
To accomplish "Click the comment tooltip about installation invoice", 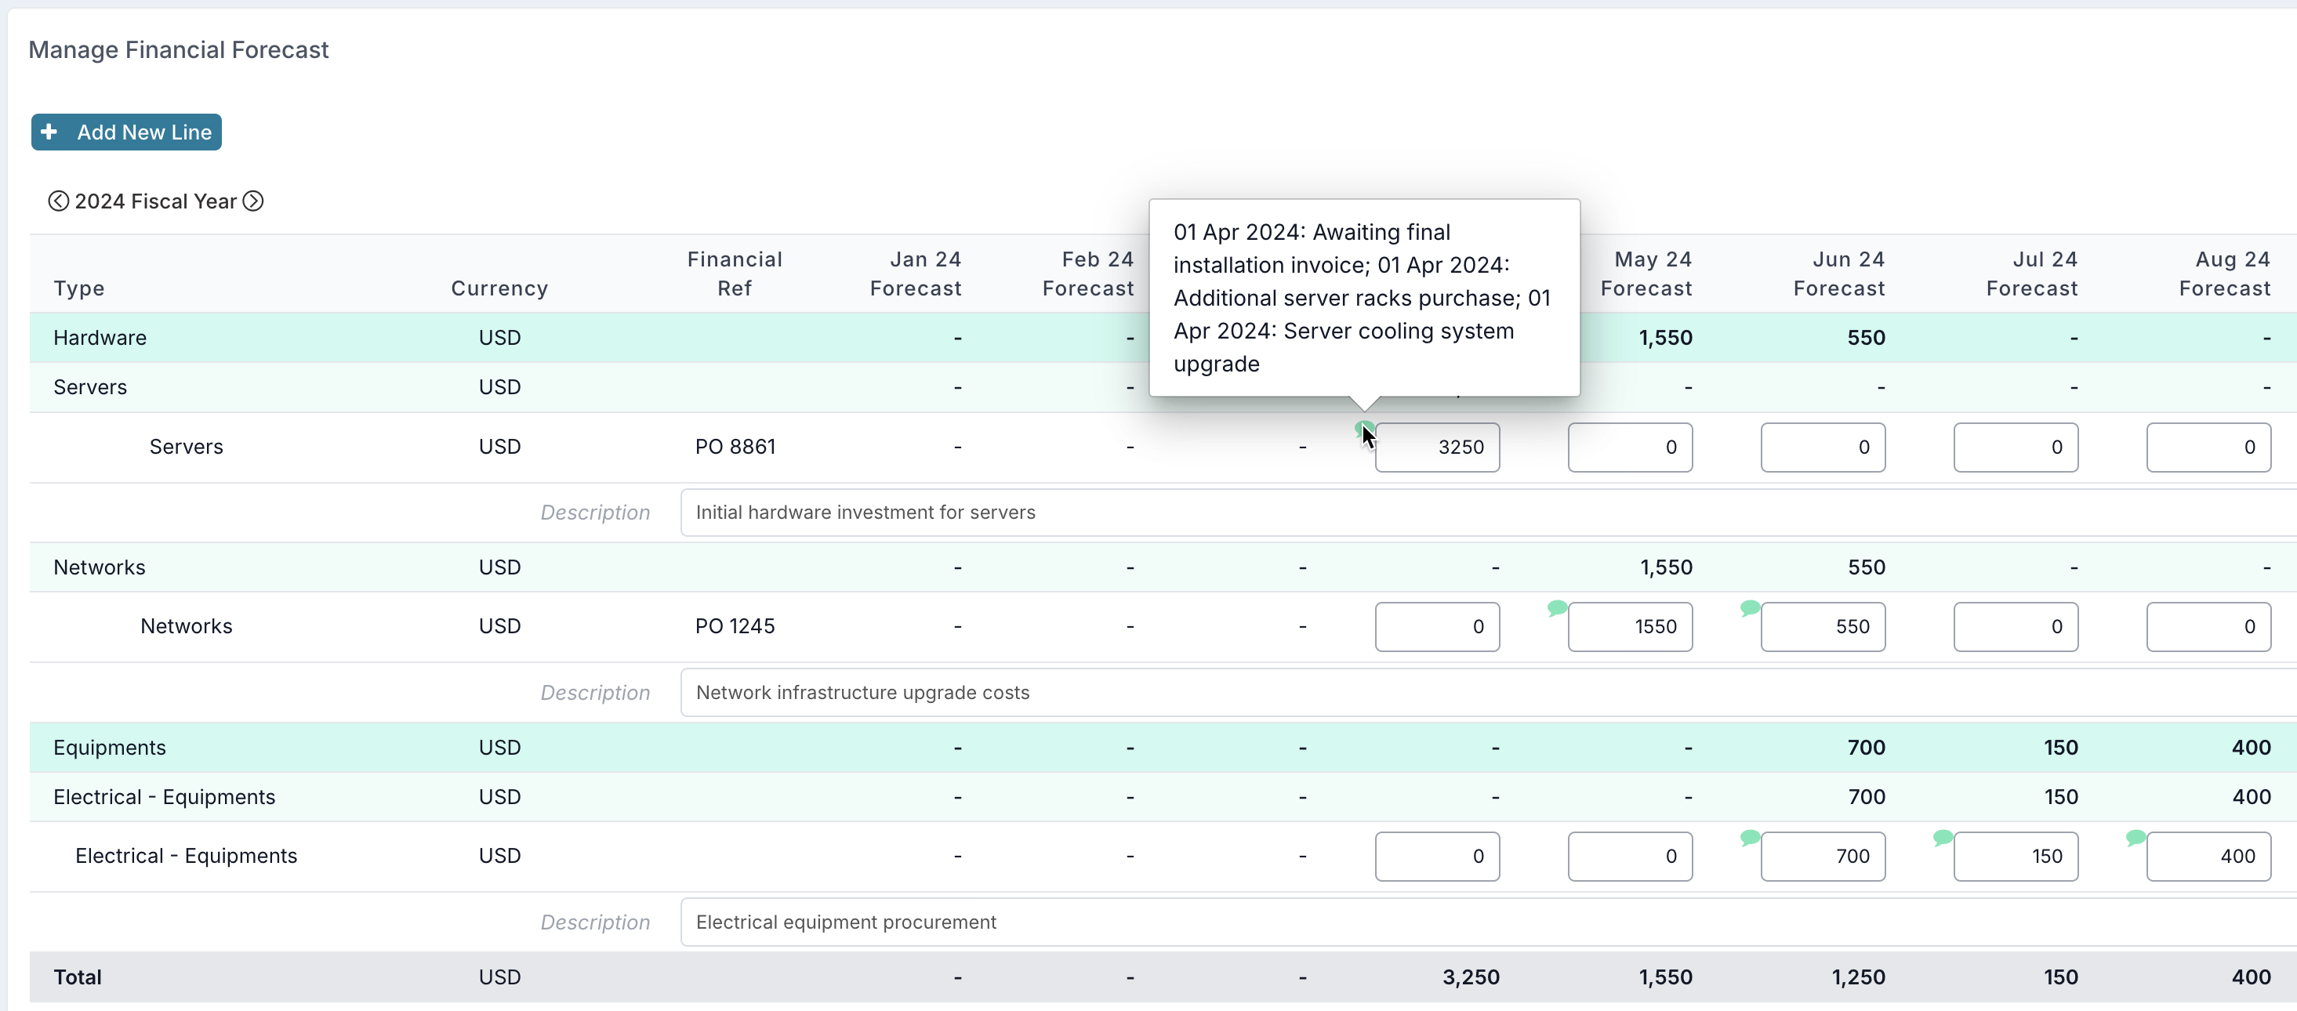I will pyautogui.click(x=1363, y=298).
